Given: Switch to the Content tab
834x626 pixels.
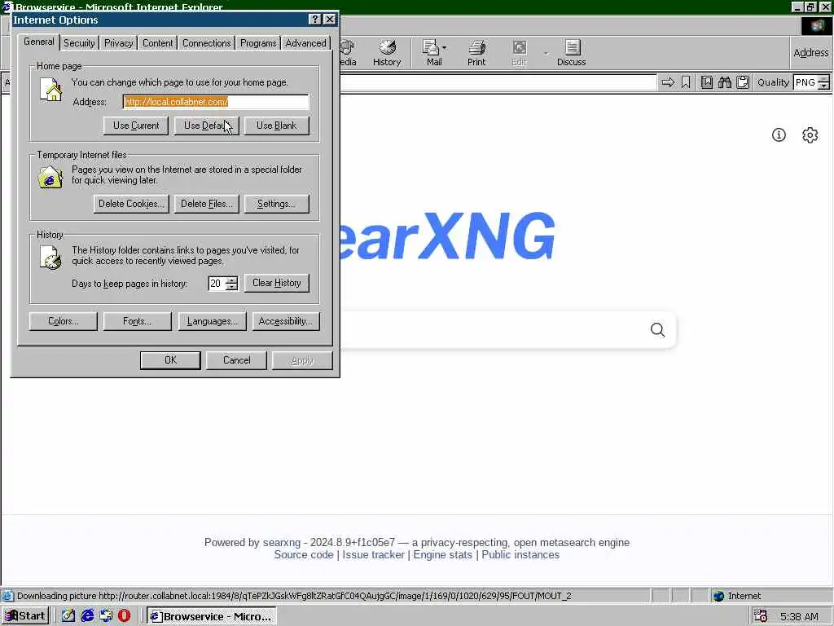Looking at the screenshot, I should click(x=157, y=43).
